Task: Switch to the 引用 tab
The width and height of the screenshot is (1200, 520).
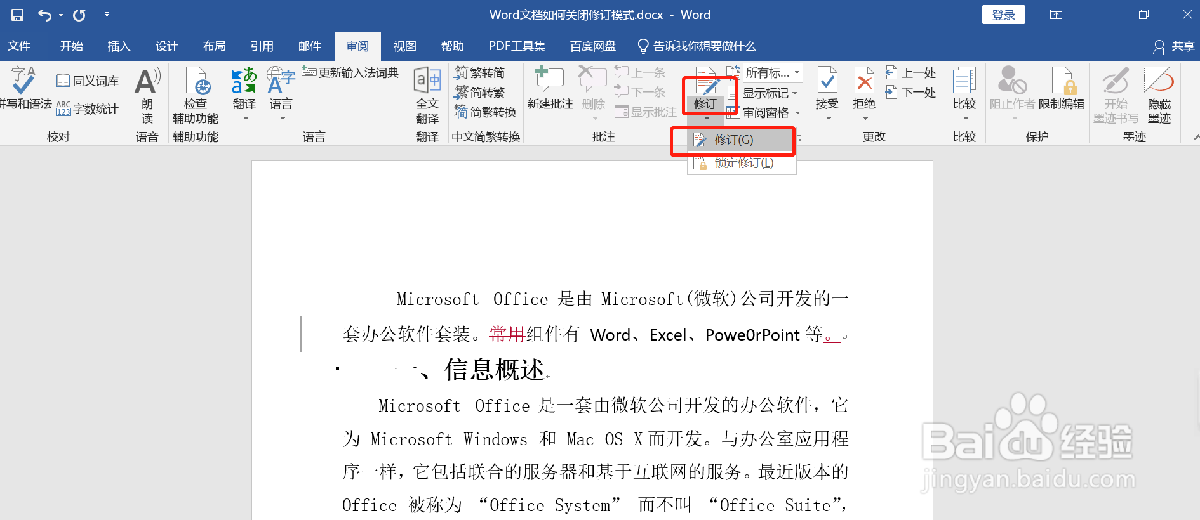Action: (262, 46)
